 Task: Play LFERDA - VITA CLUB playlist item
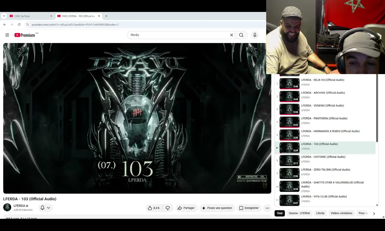click(325, 200)
